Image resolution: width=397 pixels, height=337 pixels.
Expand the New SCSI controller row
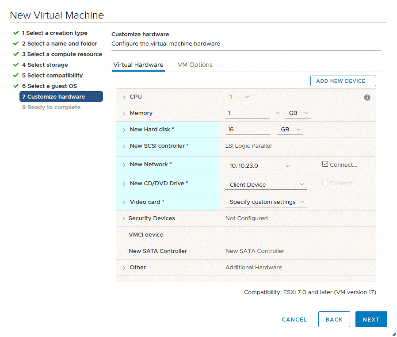tap(124, 146)
